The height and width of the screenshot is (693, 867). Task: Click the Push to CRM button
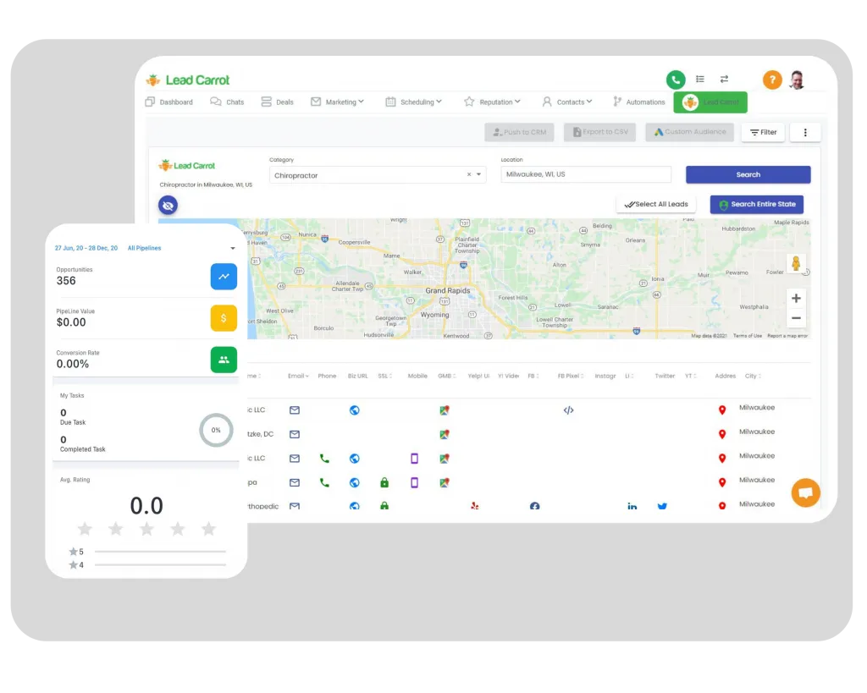pos(519,132)
